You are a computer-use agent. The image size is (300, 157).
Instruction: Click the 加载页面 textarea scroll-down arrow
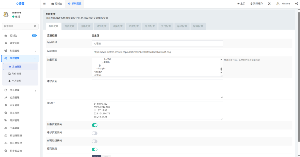point(221,73)
